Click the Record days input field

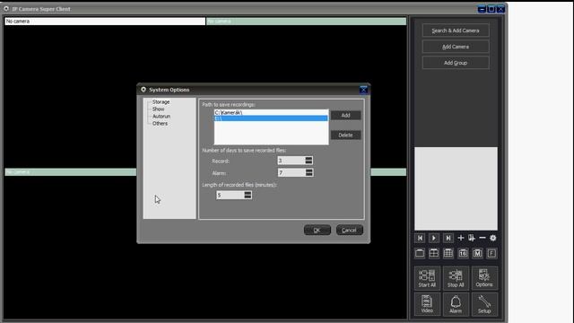point(291,161)
